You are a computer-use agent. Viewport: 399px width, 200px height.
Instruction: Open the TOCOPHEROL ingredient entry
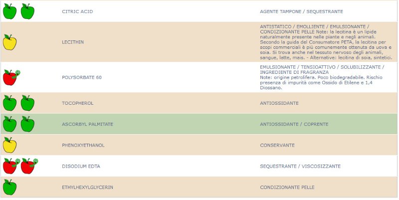[78, 103]
